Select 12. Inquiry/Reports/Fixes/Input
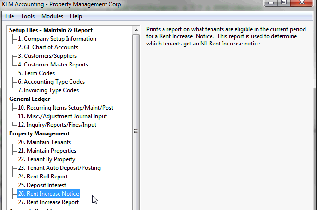 point(57,125)
